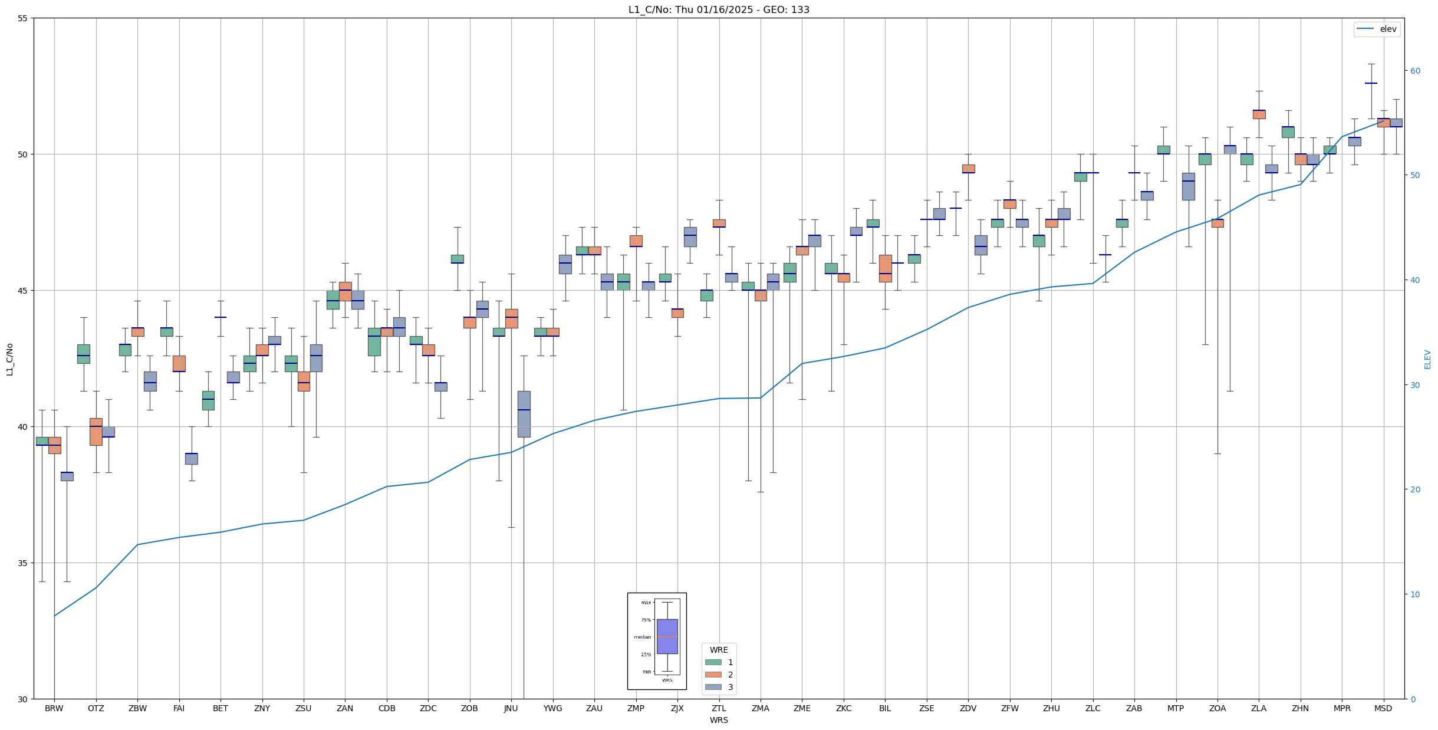Click the BRW station label on x-axis
Viewport: 1438px width, 730px height.
tap(54, 708)
